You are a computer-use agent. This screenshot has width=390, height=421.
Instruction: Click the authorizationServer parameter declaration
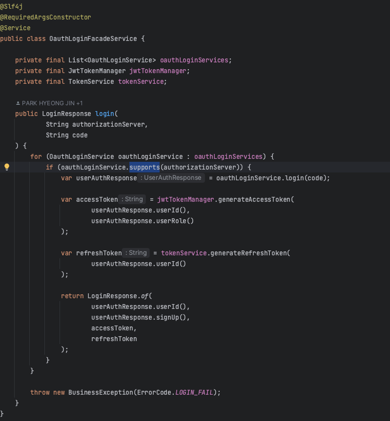(x=95, y=125)
